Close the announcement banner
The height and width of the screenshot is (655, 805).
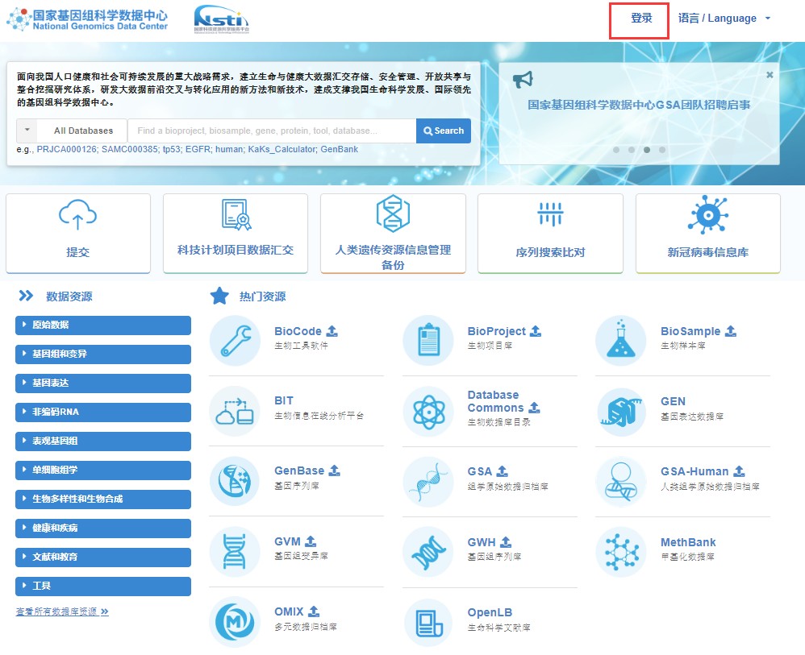point(770,74)
